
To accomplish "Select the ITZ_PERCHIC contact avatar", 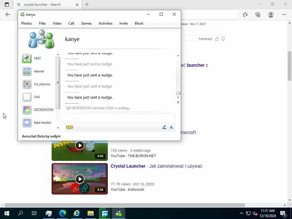I will click(27, 84).
